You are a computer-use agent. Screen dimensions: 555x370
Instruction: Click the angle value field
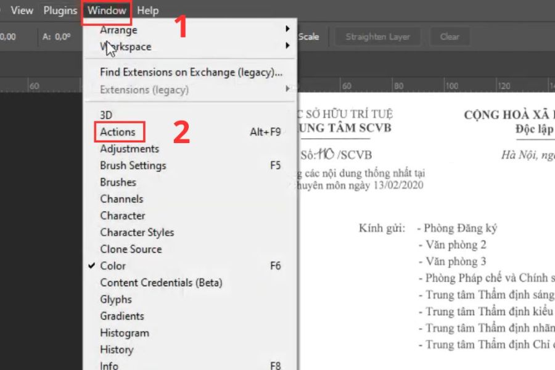62,36
